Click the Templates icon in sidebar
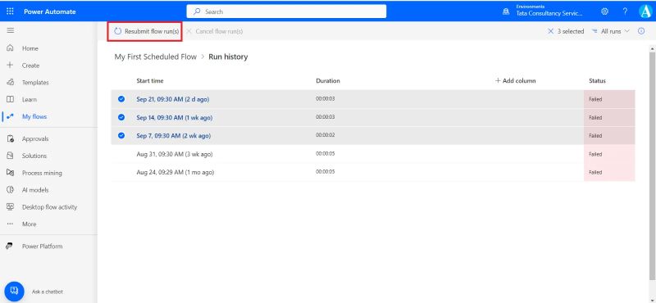The height and width of the screenshot is (303, 656). click(x=11, y=83)
